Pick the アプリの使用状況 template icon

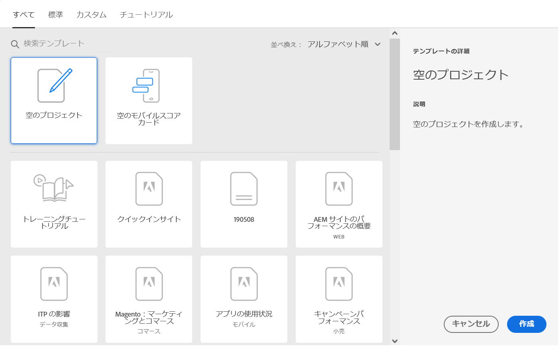[244, 283]
